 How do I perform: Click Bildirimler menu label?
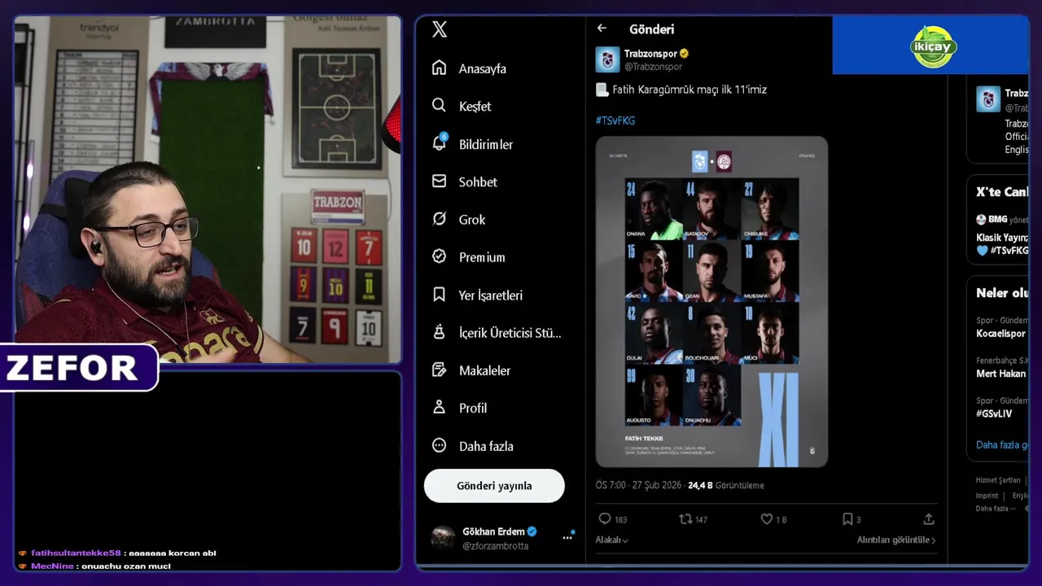click(x=486, y=145)
